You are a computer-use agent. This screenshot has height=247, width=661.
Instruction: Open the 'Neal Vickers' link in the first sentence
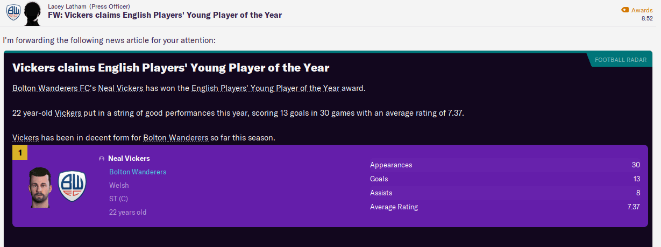coord(121,88)
